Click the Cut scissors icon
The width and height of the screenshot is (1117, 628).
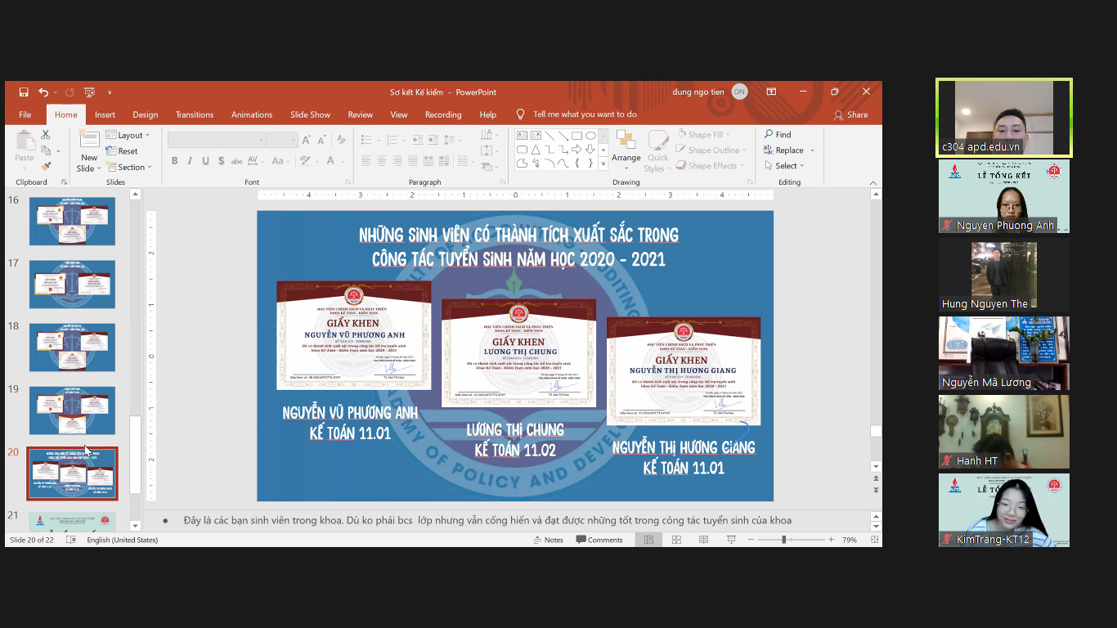point(46,135)
